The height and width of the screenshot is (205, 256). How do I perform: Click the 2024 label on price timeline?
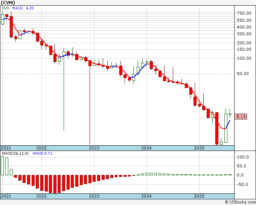[x=146, y=148]
